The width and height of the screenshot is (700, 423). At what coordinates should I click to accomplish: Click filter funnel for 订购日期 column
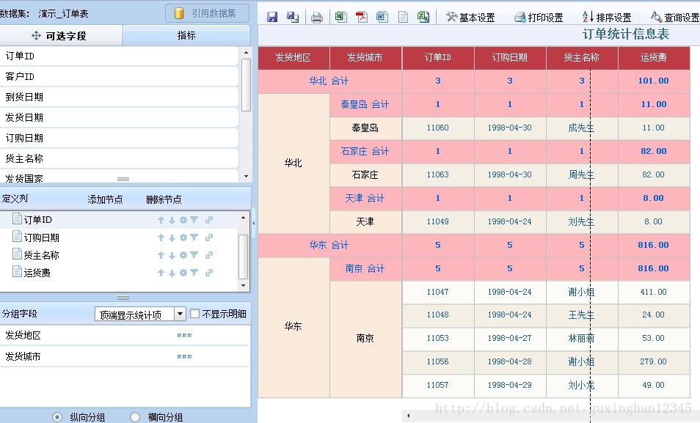[x=194, y=238]
